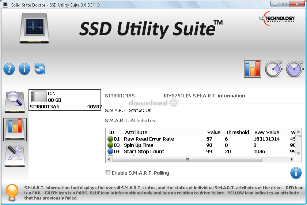307x205 pixels.
Task: Open the white stopwatch icon
Action: coord(273,69)
